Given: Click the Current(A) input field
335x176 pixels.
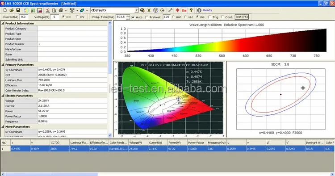Looking at the screenshot, I should (24, 17).
